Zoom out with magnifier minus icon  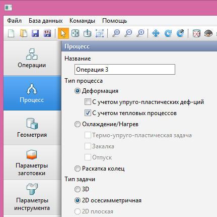(128, 33)
